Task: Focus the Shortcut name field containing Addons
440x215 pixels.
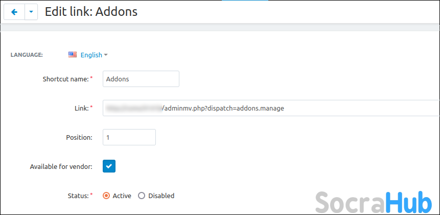Action: point(141,79)
